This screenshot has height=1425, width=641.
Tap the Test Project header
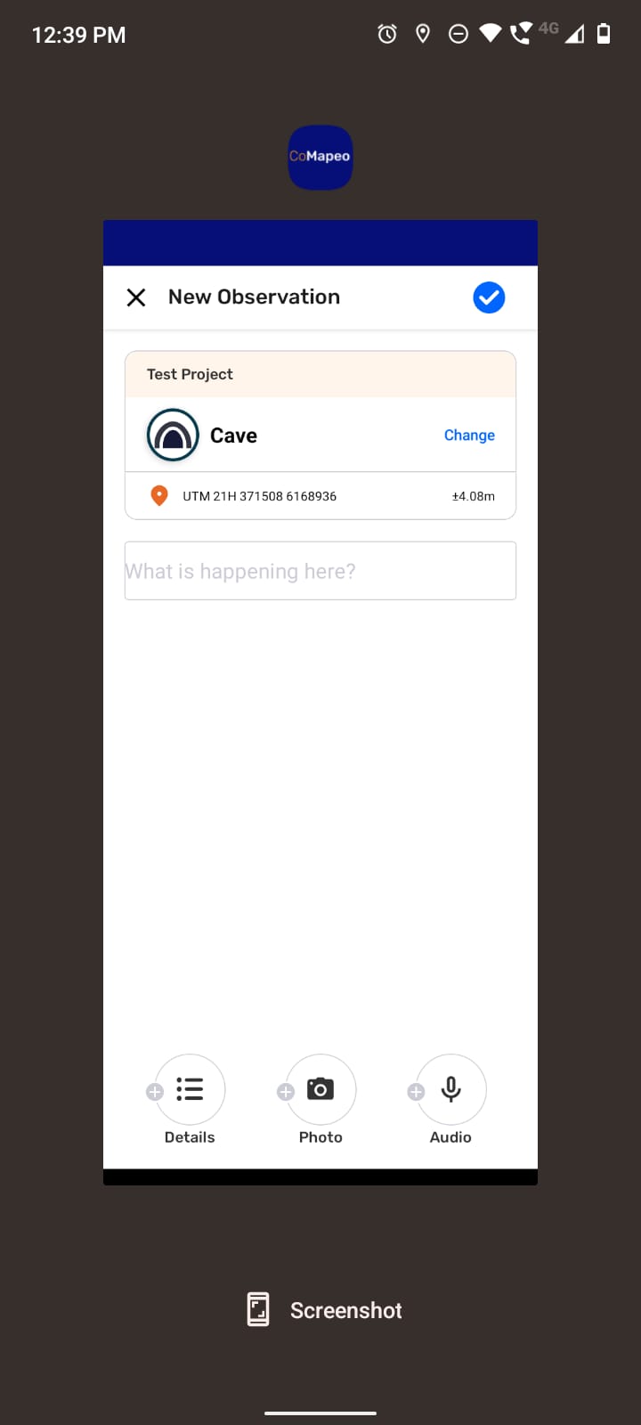320,374
